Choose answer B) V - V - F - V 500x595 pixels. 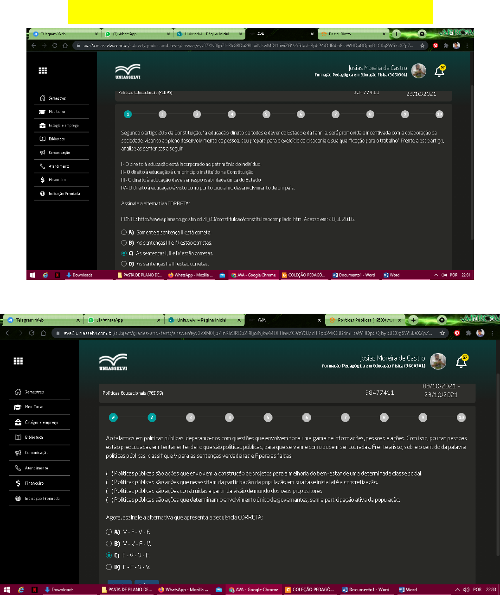point(109,544)
